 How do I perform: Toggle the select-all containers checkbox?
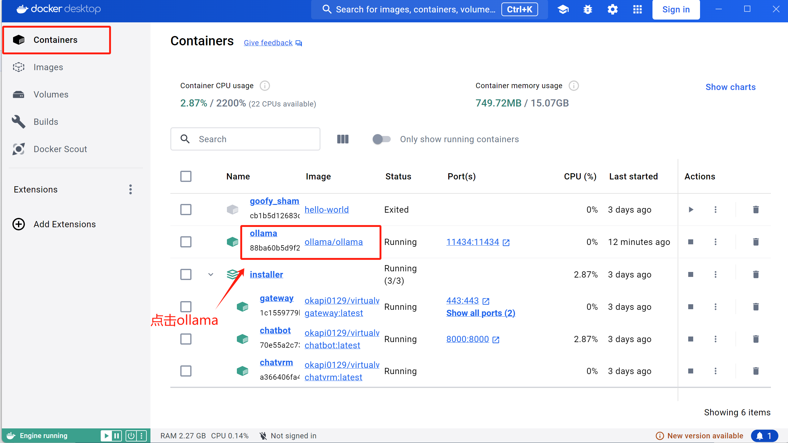point(186,176)
